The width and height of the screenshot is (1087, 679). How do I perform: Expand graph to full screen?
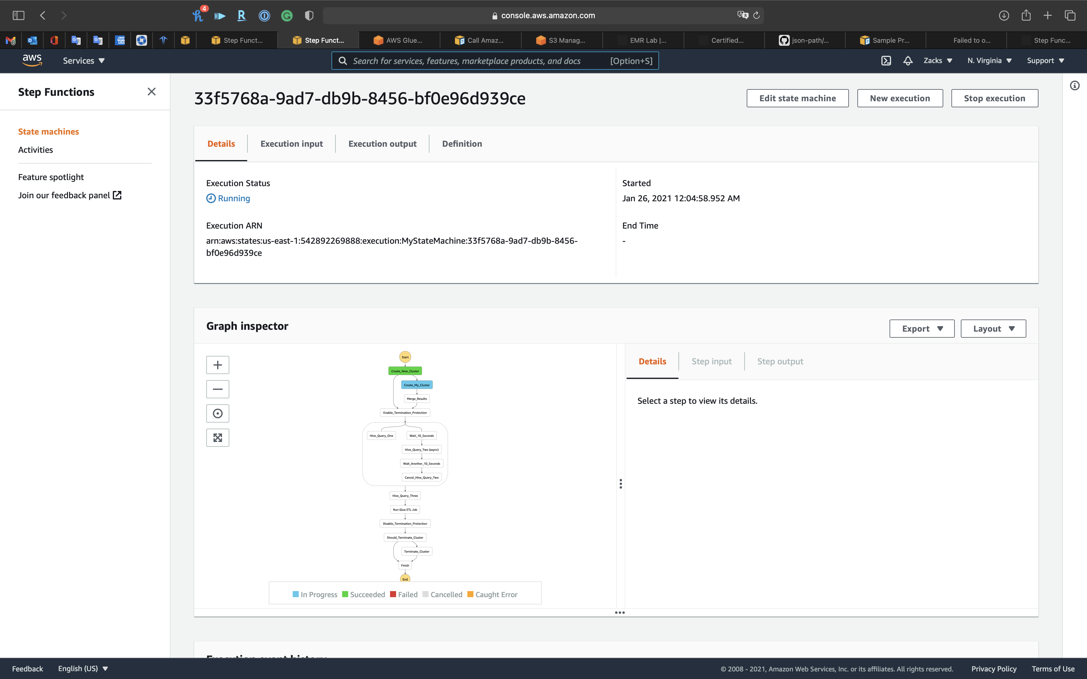[x=217, y=437]
